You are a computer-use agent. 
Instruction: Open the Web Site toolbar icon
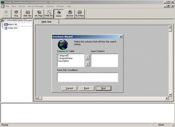27,13
